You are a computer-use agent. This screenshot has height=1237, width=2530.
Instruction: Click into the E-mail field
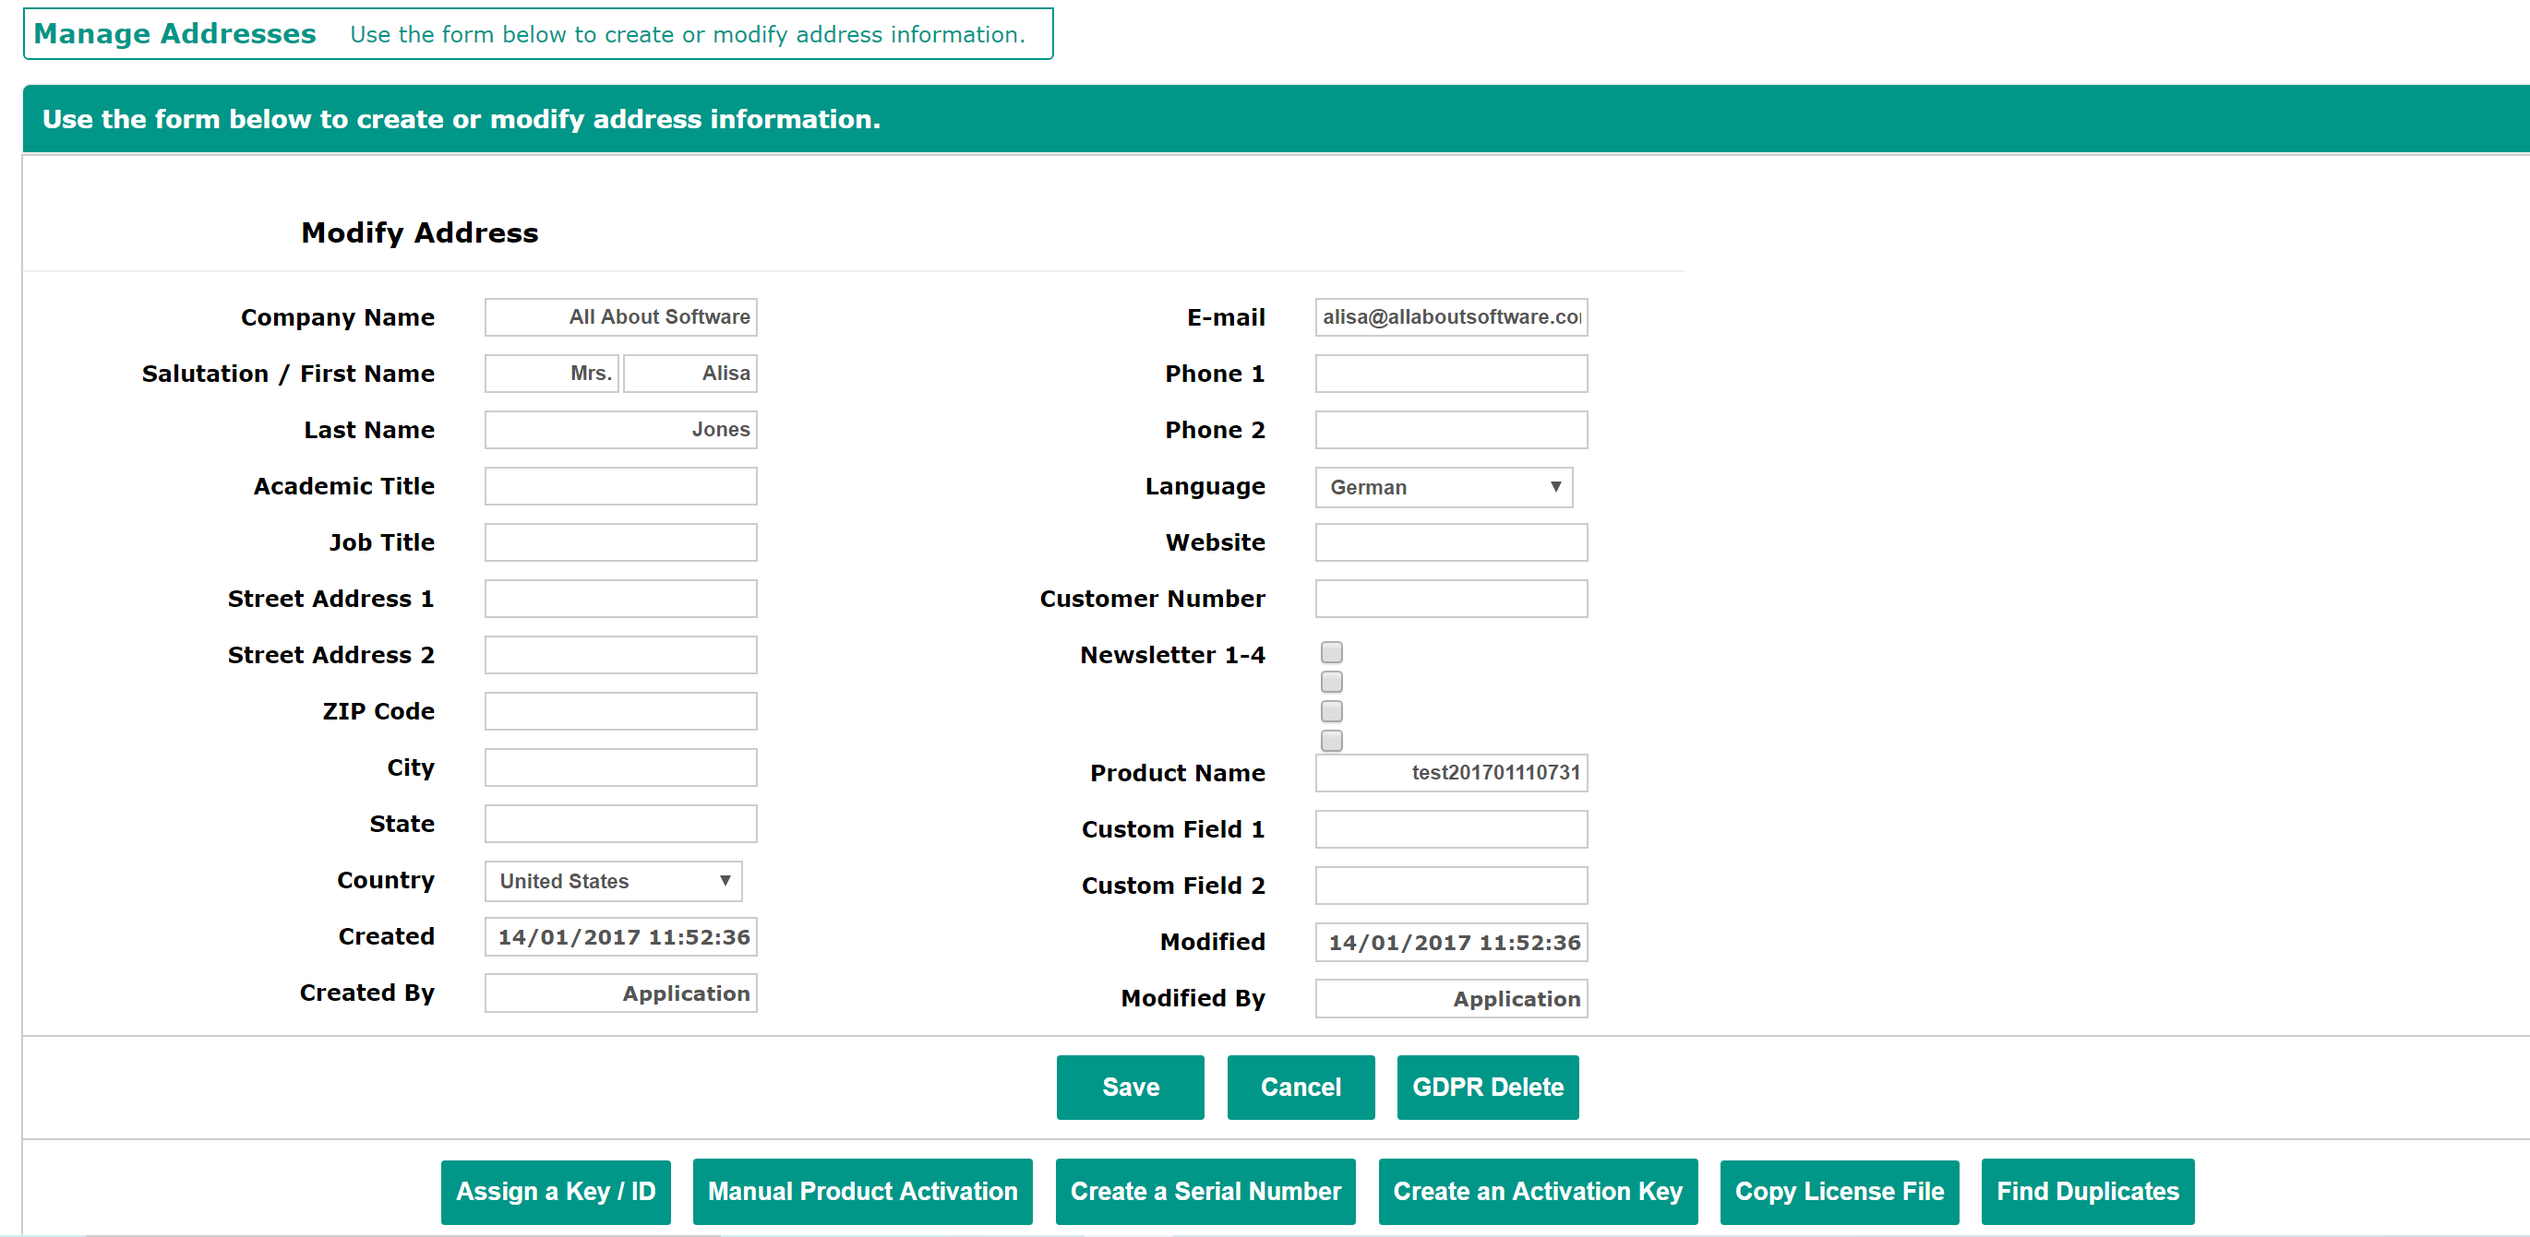(x=1451, y=317)
